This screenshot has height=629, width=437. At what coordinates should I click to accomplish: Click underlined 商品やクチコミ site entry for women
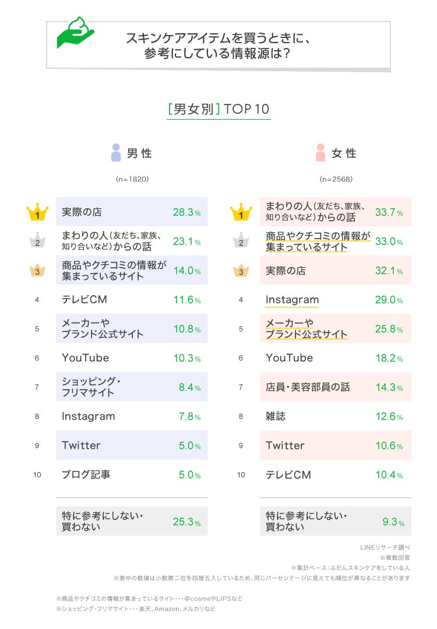pyautogui.click(x=318, y=241)
